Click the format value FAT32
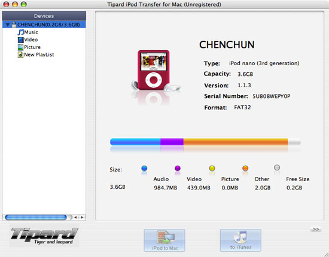 (x=242, y=108)
